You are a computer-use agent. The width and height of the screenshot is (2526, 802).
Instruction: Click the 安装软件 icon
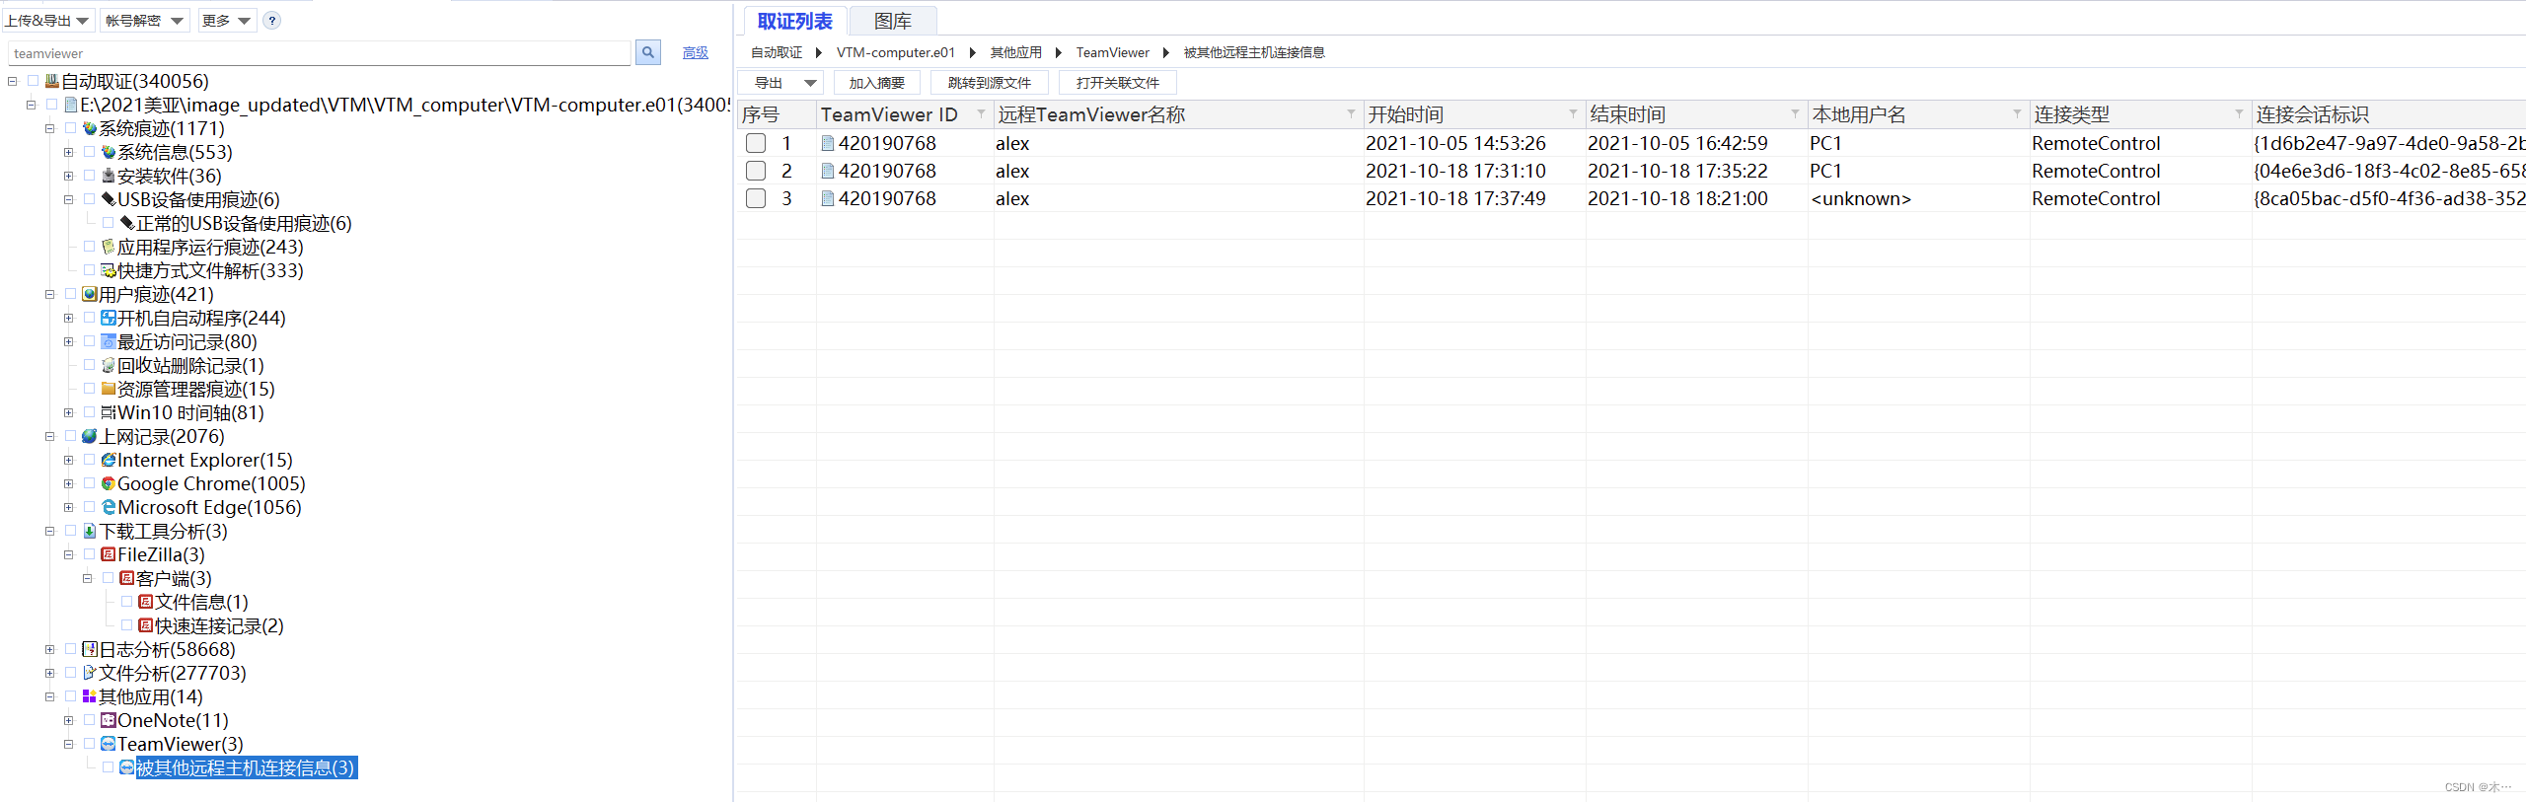click(x=109, y=176)
